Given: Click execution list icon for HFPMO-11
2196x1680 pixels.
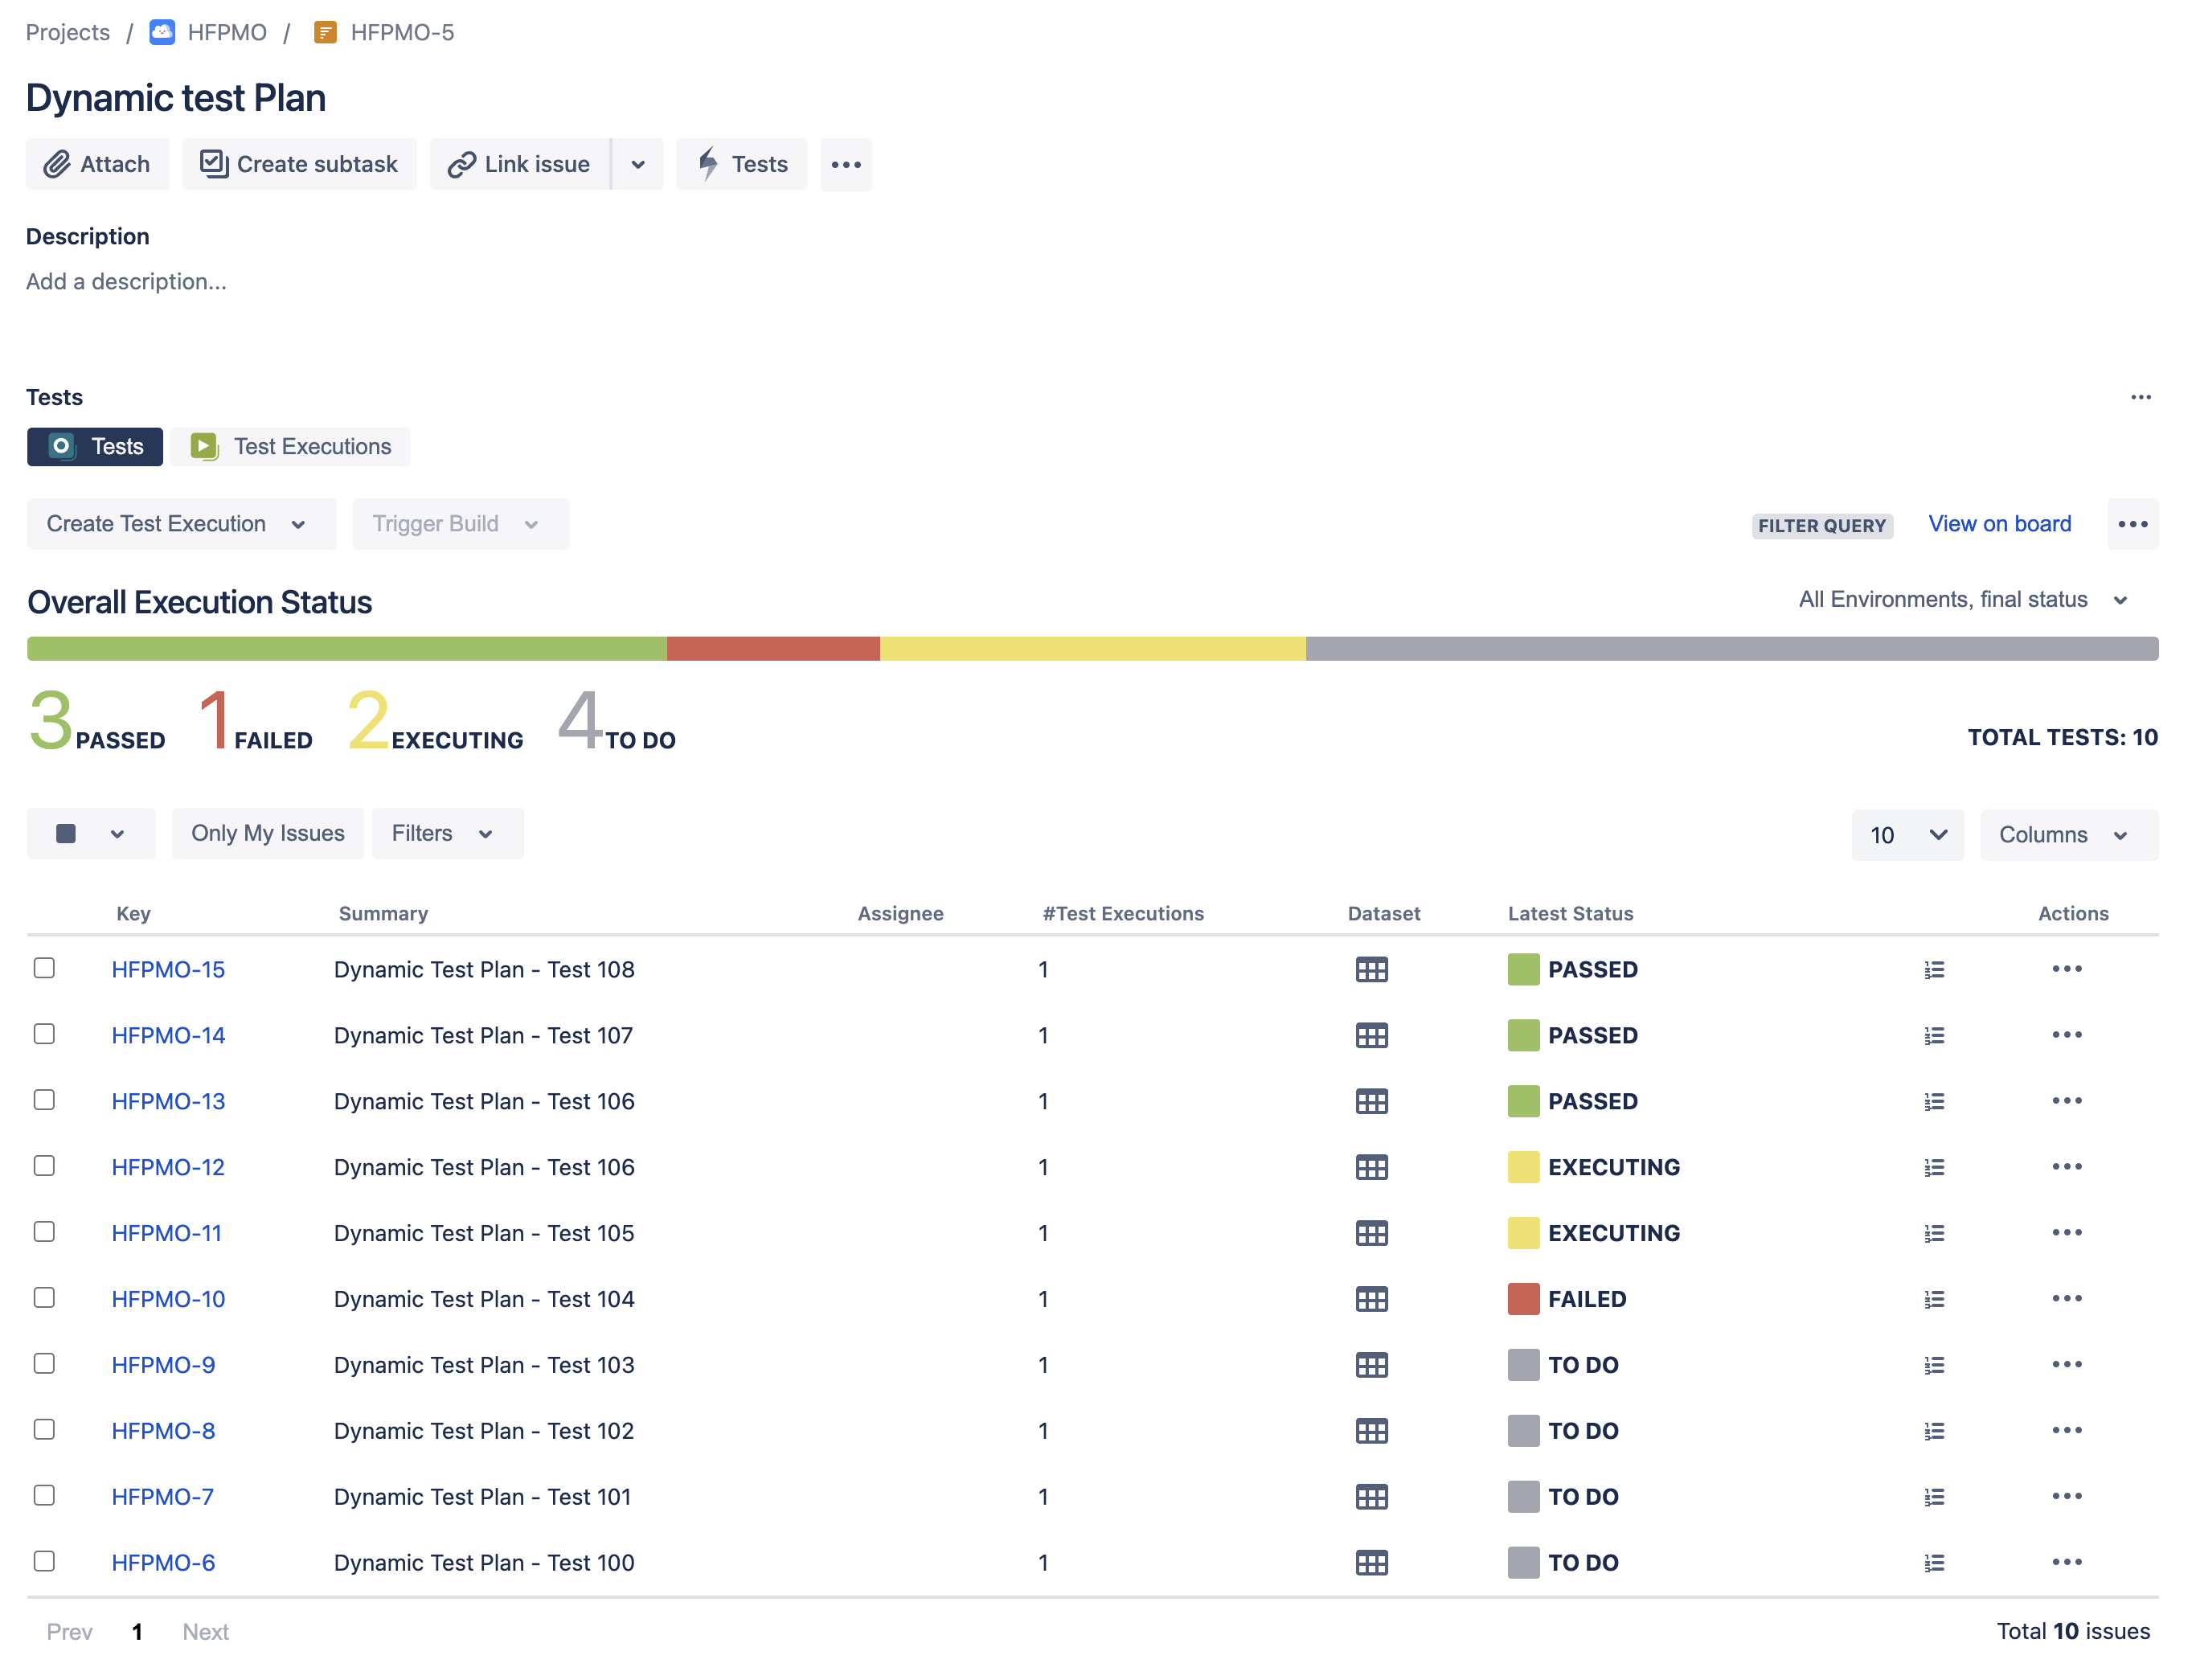Looking at the screenshot, I should point(1934,1233).
